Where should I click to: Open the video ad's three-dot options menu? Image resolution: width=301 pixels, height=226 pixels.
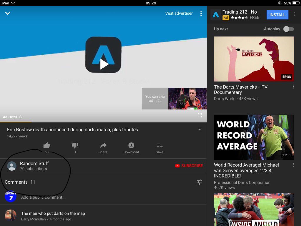point(201,14)
